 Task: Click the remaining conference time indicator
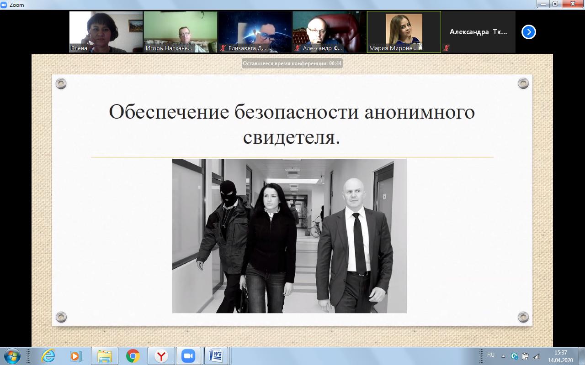(x=292, y=63)
